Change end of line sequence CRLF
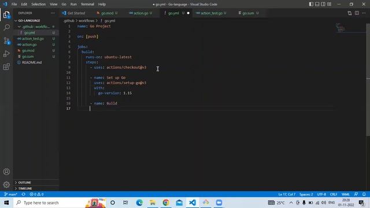 (334, 194)
